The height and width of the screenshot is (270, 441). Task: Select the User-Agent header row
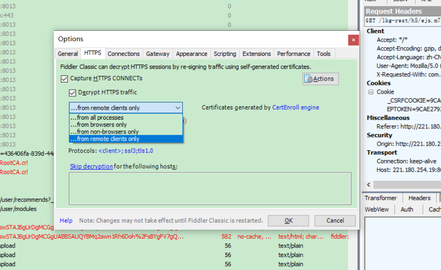[408, 66]
